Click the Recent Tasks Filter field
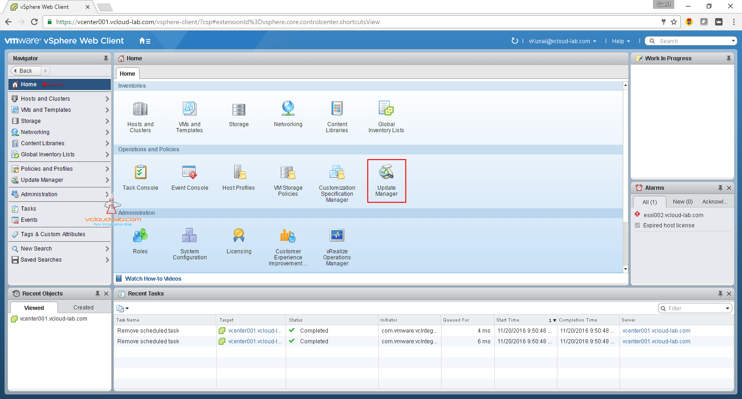 pyautogui.click(x=695, y=309)
